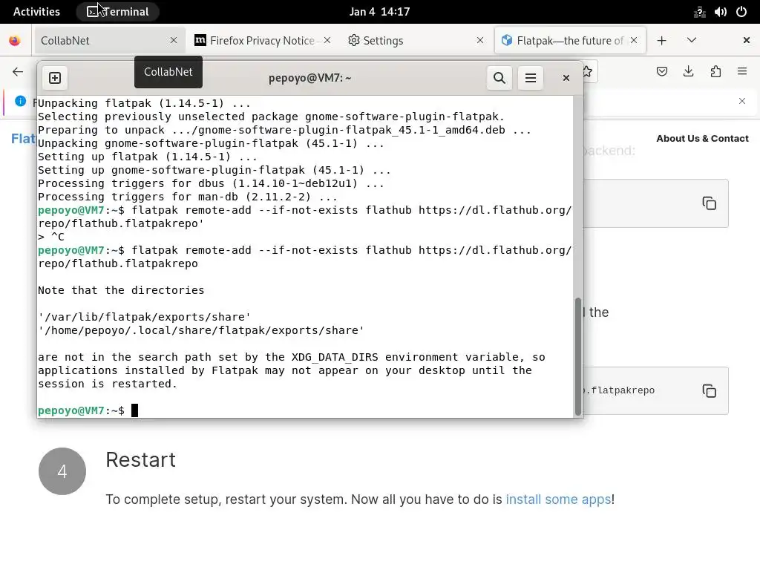Open the terminal hamburger menu
Image resolution: width=760 pixels, height=570 pixels.
point(530,78)
